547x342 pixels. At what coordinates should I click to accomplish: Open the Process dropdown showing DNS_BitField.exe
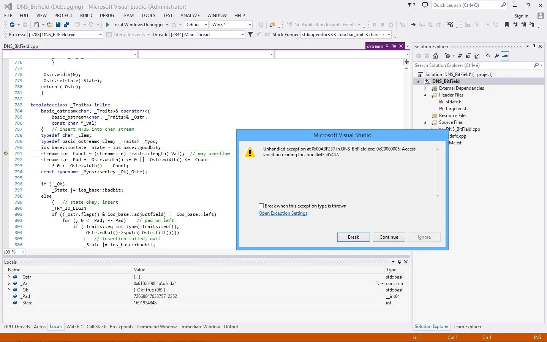[100, 35]
